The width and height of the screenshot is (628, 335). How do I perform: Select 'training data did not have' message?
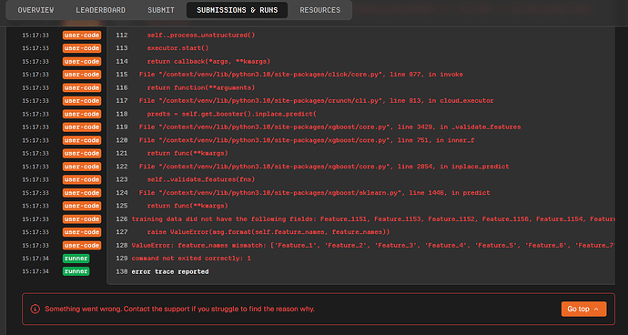click(373, 219)
